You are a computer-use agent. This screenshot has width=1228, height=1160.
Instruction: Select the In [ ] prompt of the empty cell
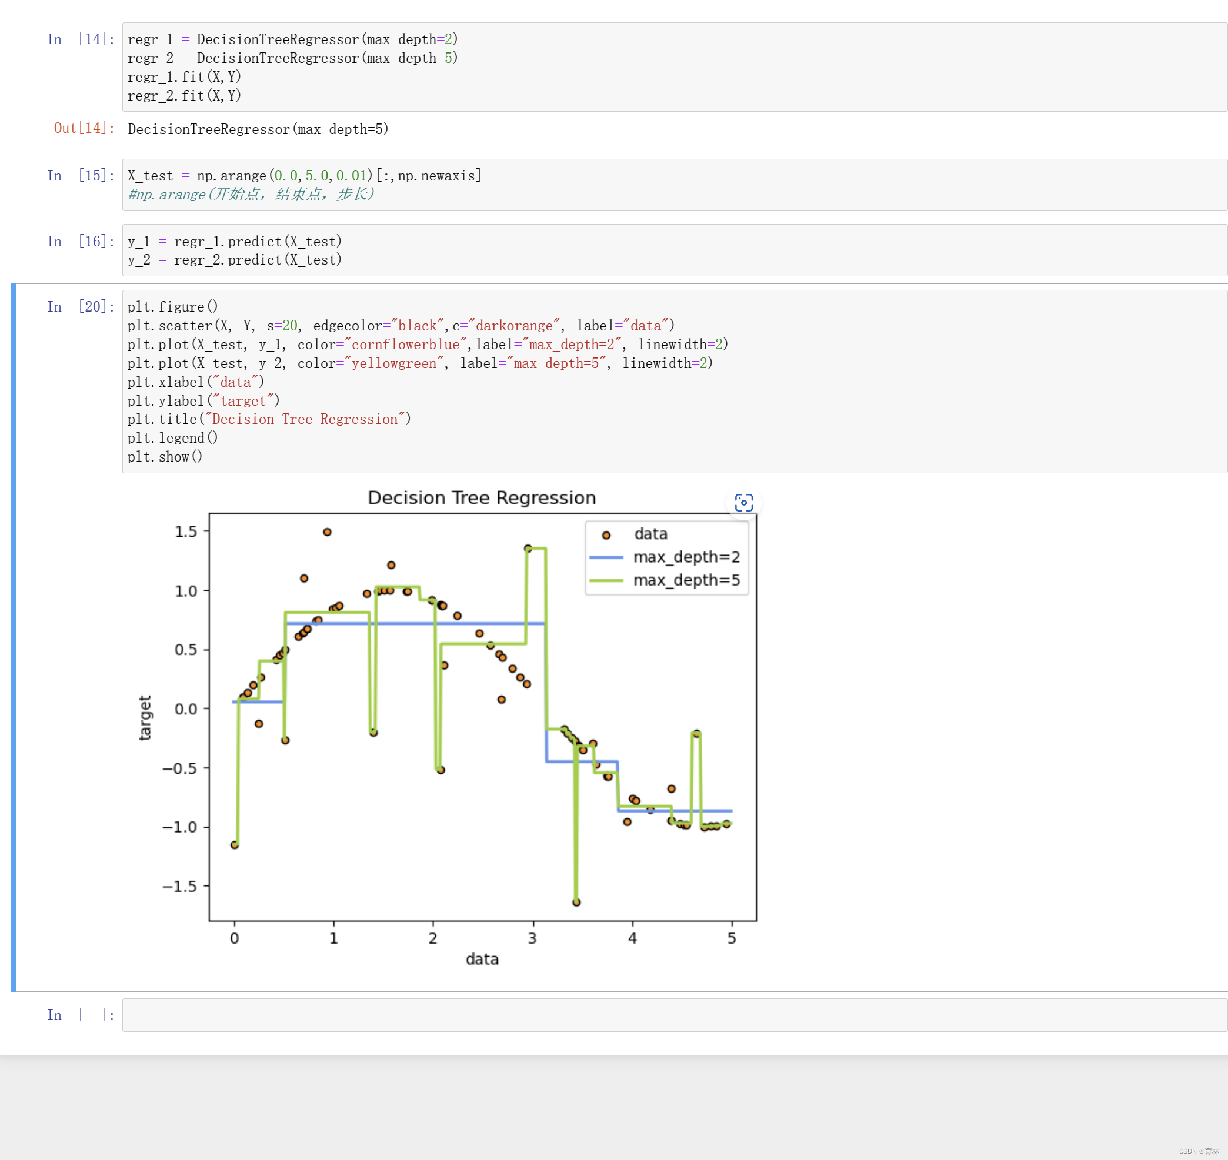click(81, 1015)
